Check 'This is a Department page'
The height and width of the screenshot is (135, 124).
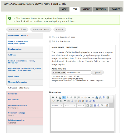coord(50,37)
